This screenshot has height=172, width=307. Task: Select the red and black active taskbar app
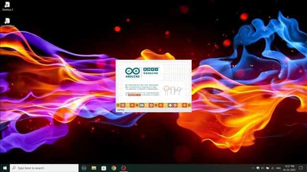pyautogui.click(x=124, y=168)
